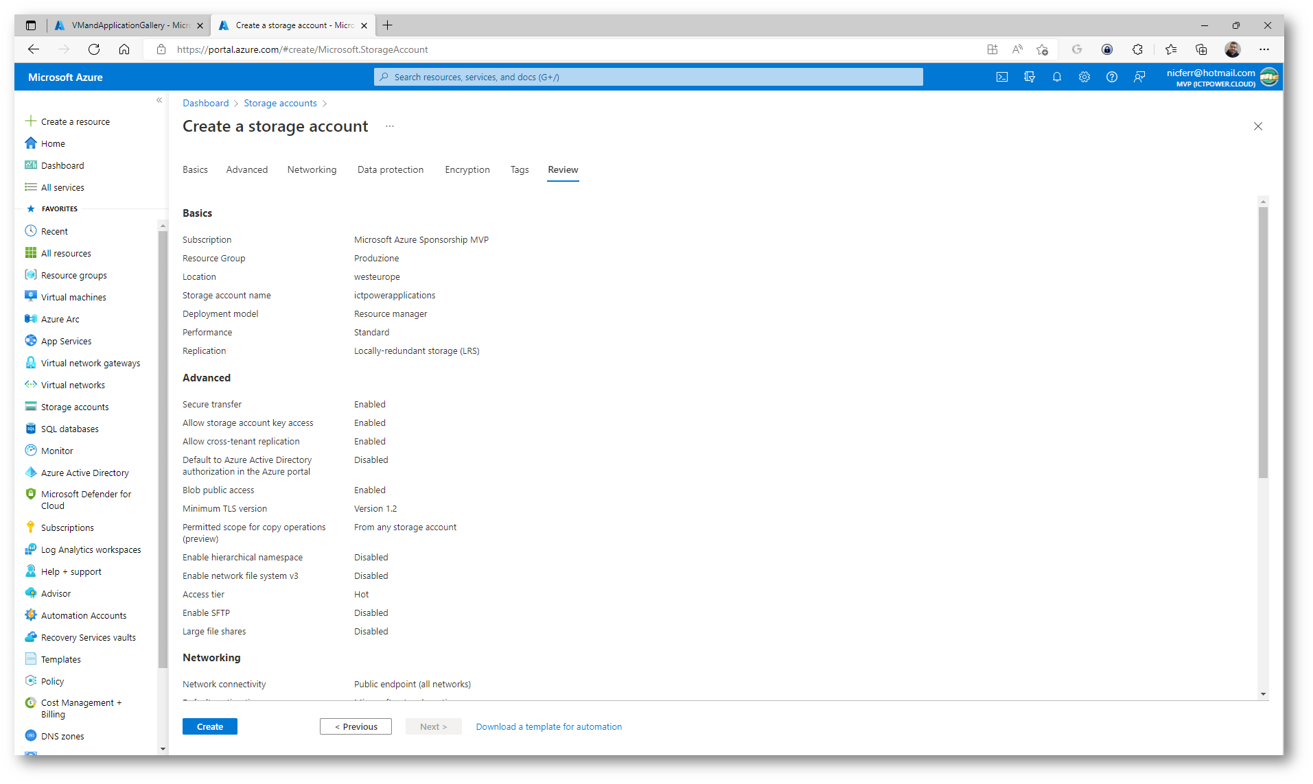Screen dimensions: 1313x784
Task: Click the Home icon in sidebar
Action: click(x=31, y=143)
